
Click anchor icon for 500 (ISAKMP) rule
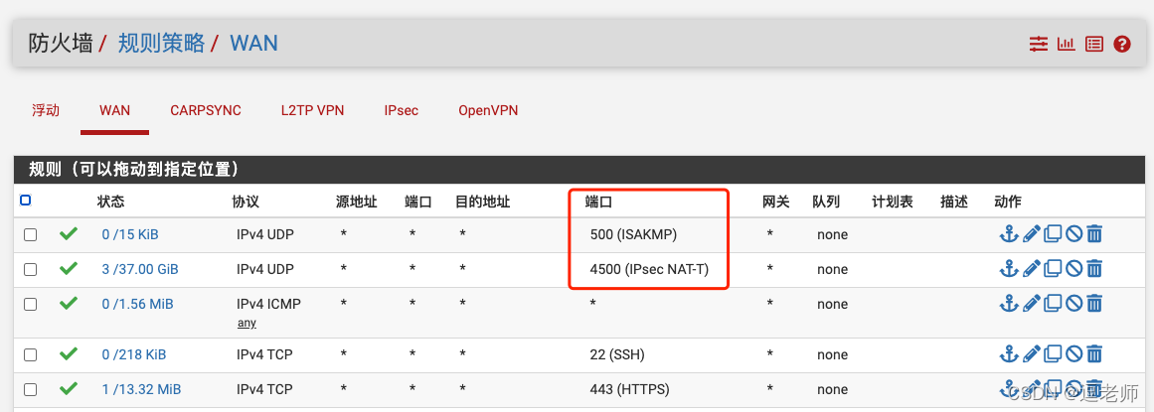(1008, 234)
